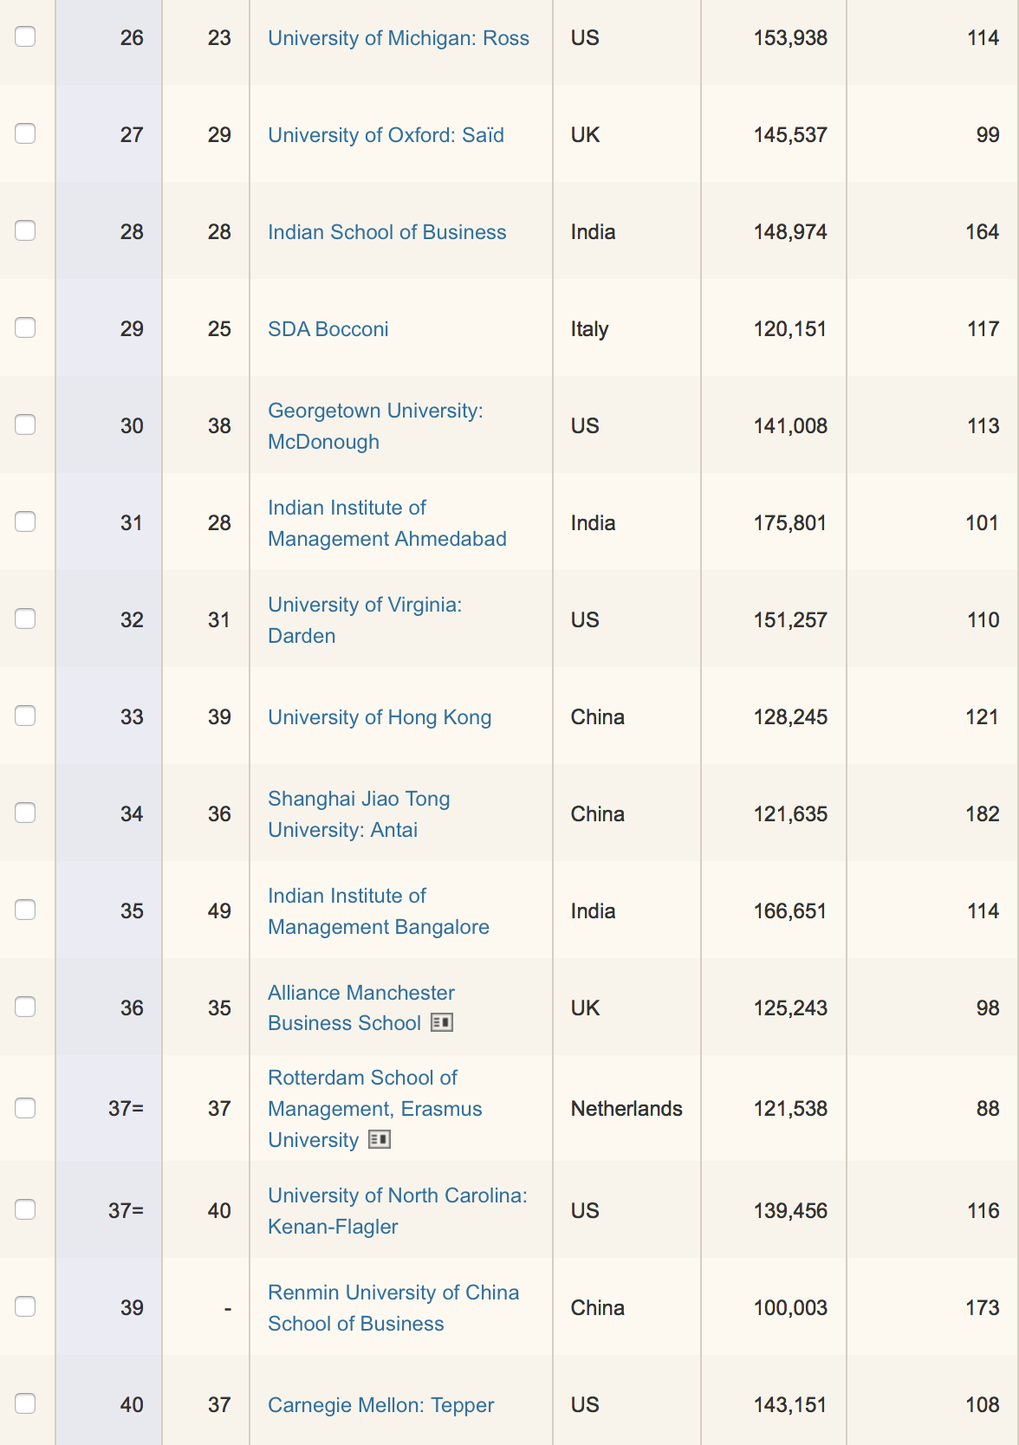Open the University of Hong Kong link

pyautogui.click(x=380, y=717)
